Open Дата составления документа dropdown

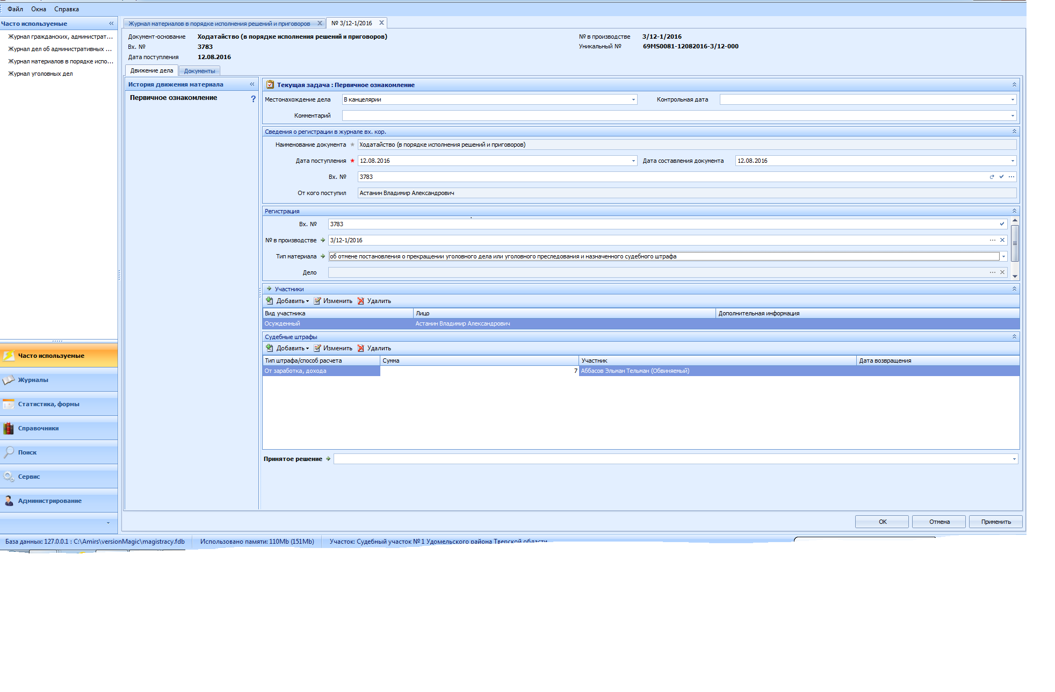[x=1013, y=161]
